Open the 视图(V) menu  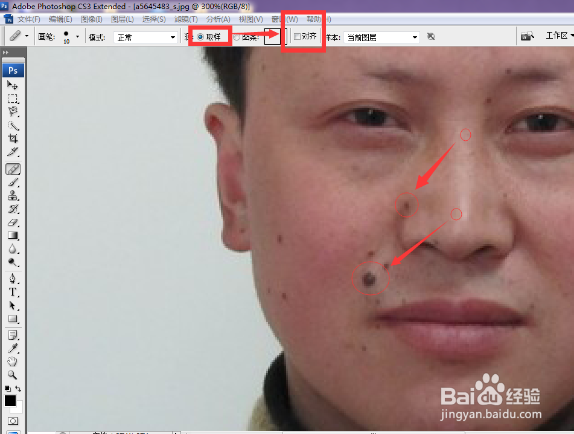tap(250, 19)
